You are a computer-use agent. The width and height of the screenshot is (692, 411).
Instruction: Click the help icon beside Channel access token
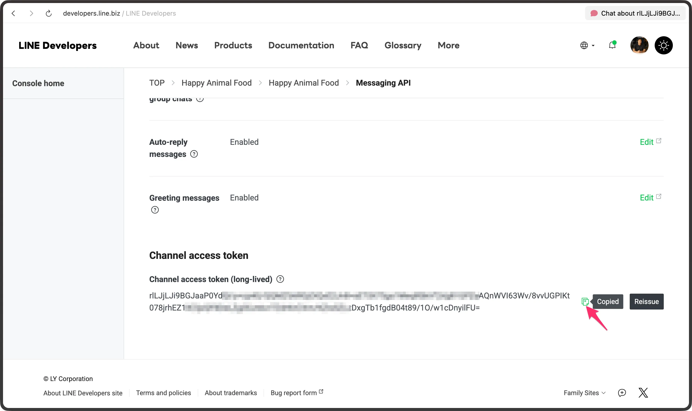[x=280, y=279]
